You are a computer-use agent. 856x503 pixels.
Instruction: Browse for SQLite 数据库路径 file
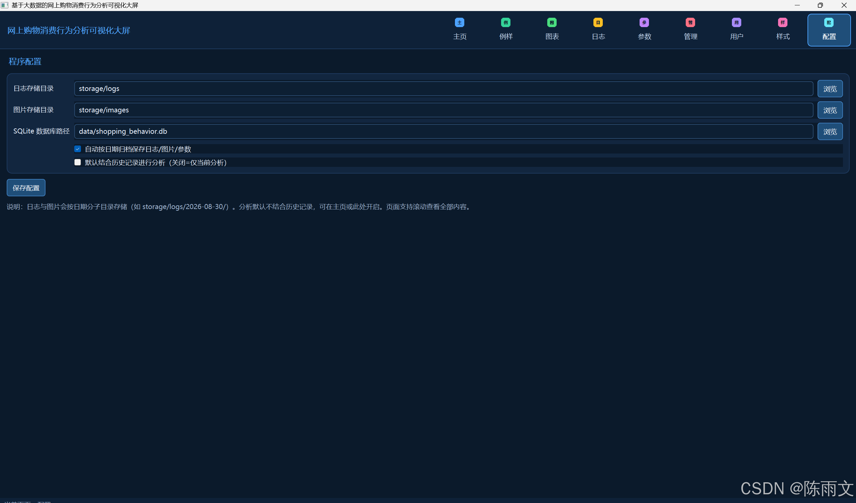coord(830,131)
